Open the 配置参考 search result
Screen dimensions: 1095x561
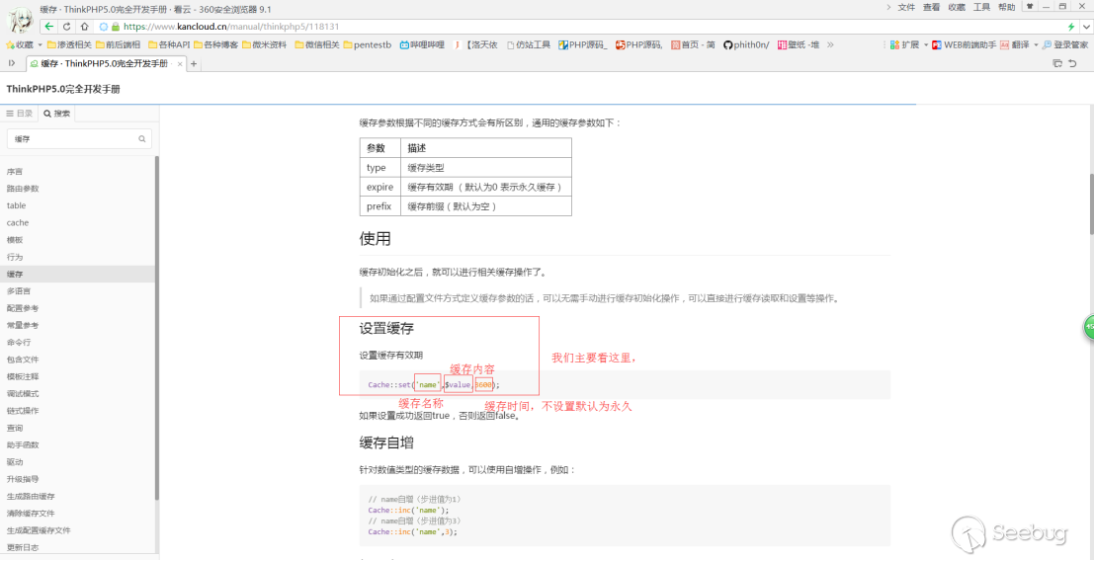coord(23,308)
